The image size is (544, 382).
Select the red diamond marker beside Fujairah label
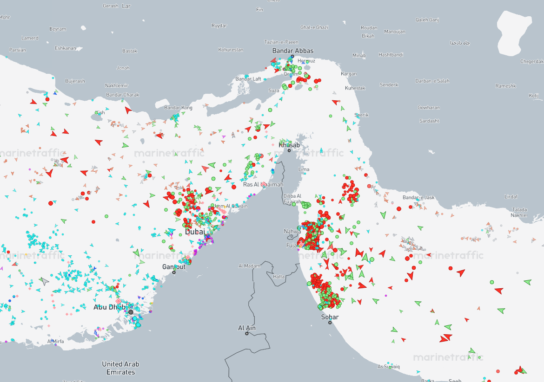pyautogui.click(x=301, y=245)
